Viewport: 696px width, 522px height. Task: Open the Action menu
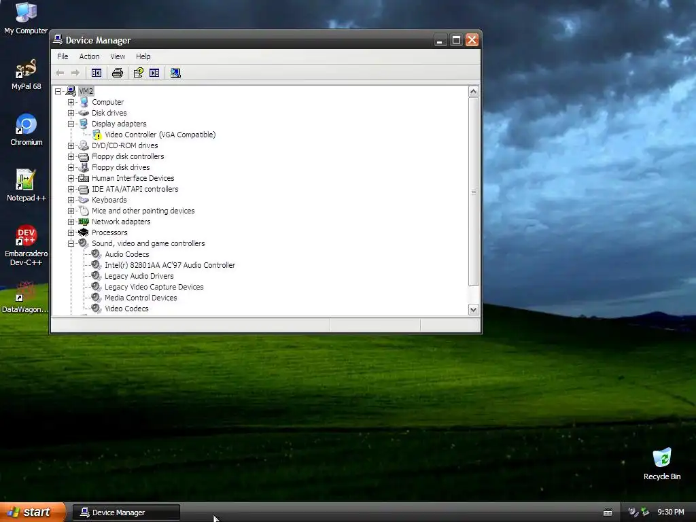tap(89, 56)
